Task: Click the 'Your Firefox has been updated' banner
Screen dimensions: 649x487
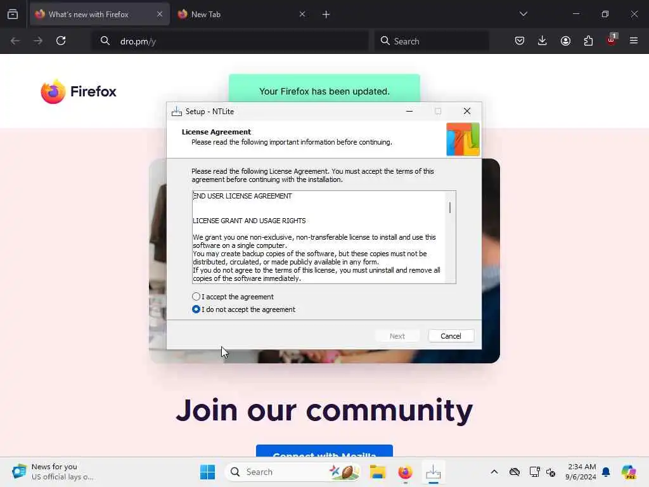Action: pyautogui.click(x=324, y=88)
